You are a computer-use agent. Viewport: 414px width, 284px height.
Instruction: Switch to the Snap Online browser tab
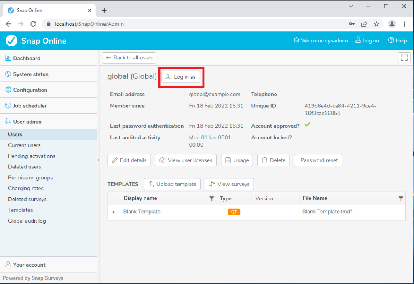(x=44, y=10)
